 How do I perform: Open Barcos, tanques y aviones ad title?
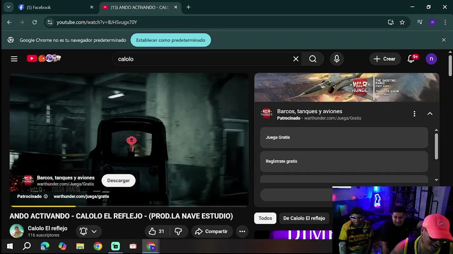[310, 111]
